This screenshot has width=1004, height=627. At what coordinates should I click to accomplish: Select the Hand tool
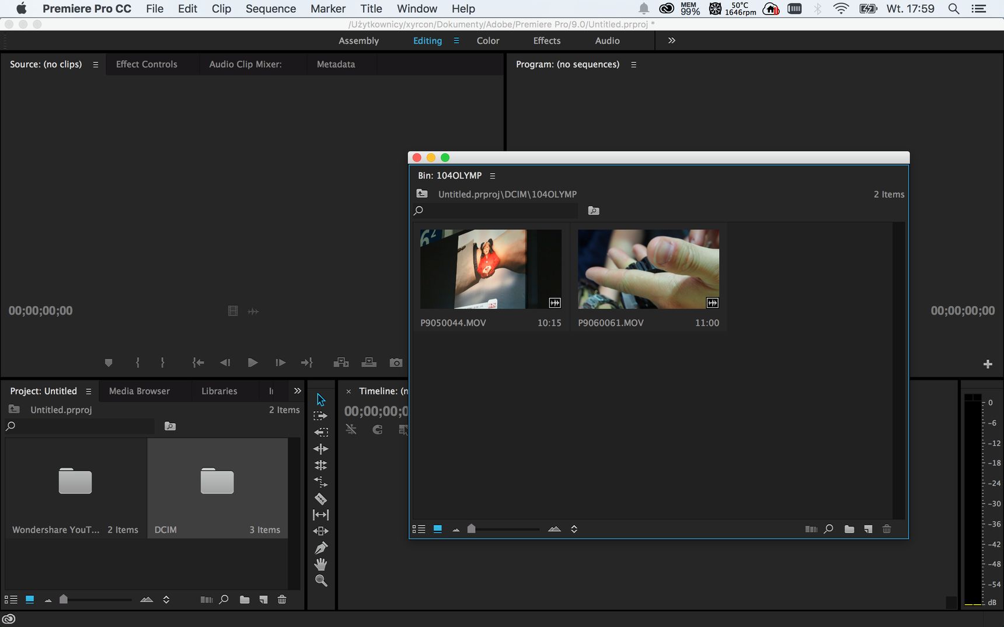pos(320,564)
